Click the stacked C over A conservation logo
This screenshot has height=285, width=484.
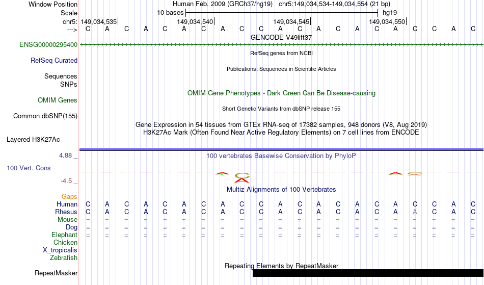(x=242, y=177)
